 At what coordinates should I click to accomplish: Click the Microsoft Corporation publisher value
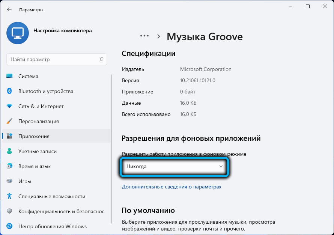tap(206, 69)
